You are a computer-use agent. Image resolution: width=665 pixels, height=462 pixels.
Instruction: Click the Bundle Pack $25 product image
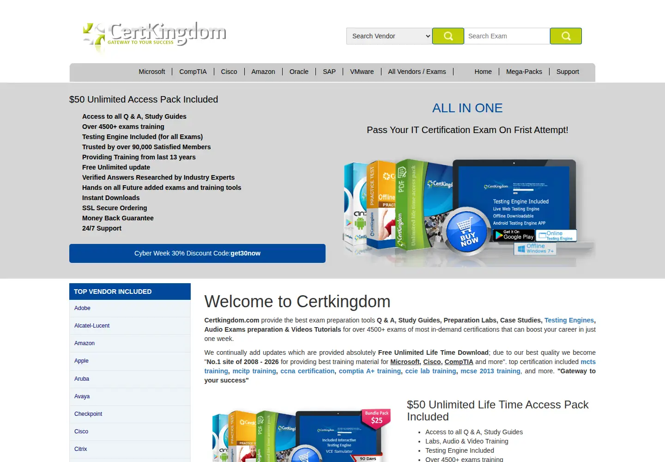(302, 435)
